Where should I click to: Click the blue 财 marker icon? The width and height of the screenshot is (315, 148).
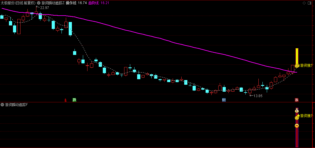(x=224, y=100)
